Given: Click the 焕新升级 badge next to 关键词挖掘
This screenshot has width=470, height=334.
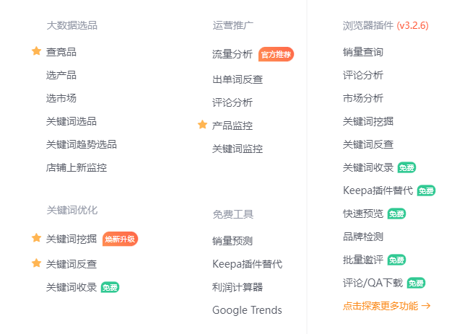Looking at the screenshot, I should [x=120, y=239].
